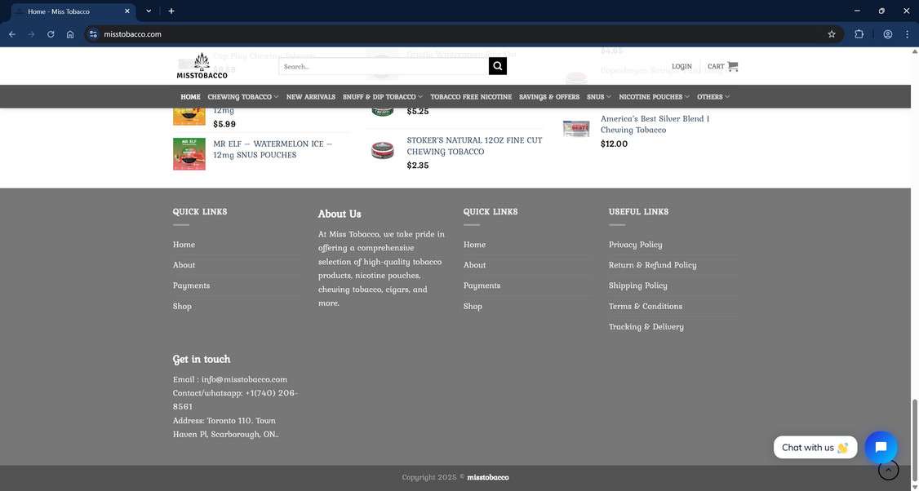Bookmark this page with the star
Image resolution: width=919 pixels, height=491 pixels.
tap(832, 34)
